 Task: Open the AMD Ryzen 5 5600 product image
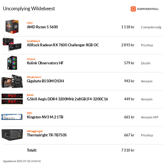(x=12, y=27)
